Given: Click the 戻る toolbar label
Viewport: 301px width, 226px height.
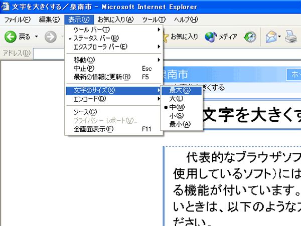Looking at the screenshot, I should click(25, 37).
